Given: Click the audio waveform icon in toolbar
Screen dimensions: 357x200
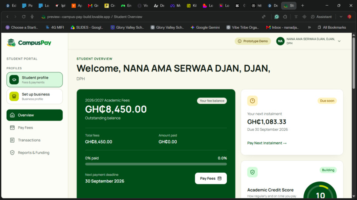Looking at the screenshot, I should click(304, 17).
